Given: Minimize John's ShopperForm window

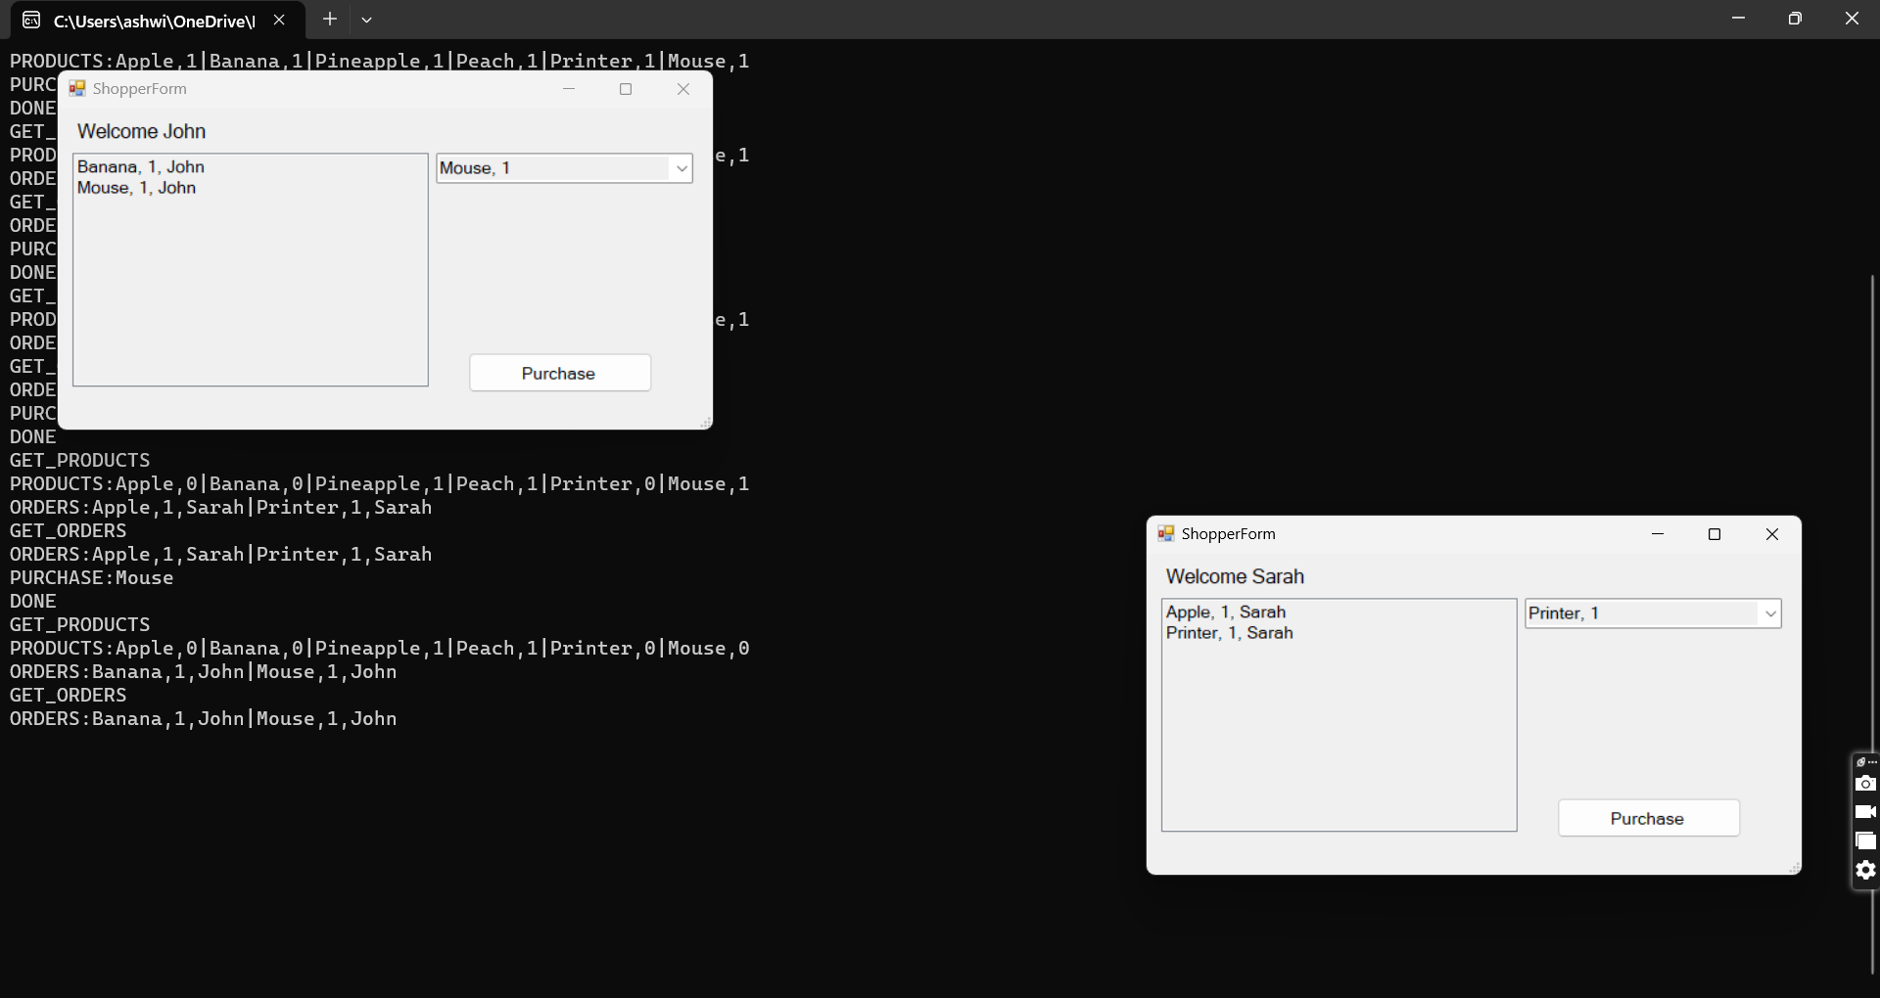Looking at the screenshot, I should [569, 89].
